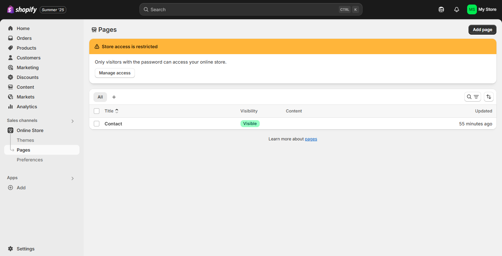
Task: Click the Shopify logo in the top bar
Action: click(22, 9)
